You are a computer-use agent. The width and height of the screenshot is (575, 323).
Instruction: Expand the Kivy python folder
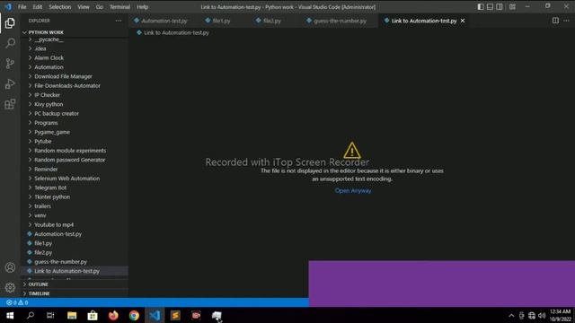coord(49,104)
